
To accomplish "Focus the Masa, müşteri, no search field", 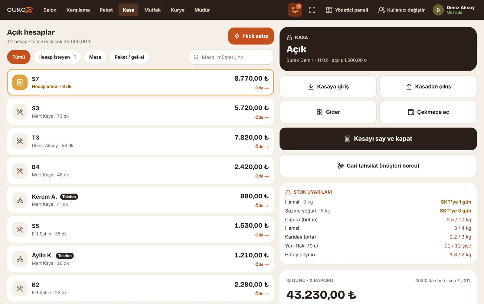I will [231, 57].
